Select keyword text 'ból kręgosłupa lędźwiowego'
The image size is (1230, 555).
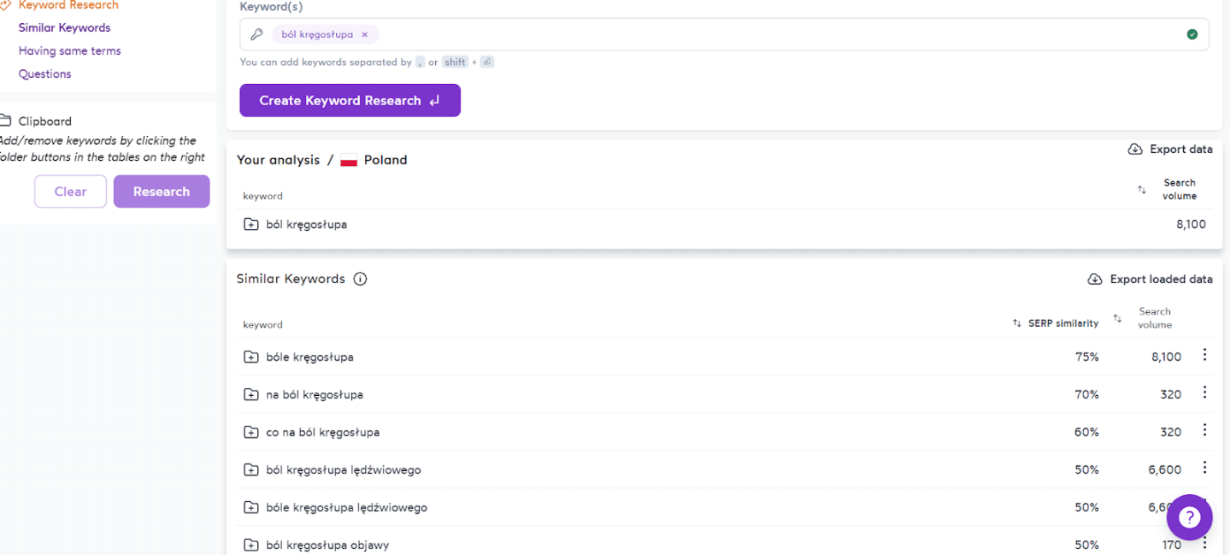[x=343, y=470]
